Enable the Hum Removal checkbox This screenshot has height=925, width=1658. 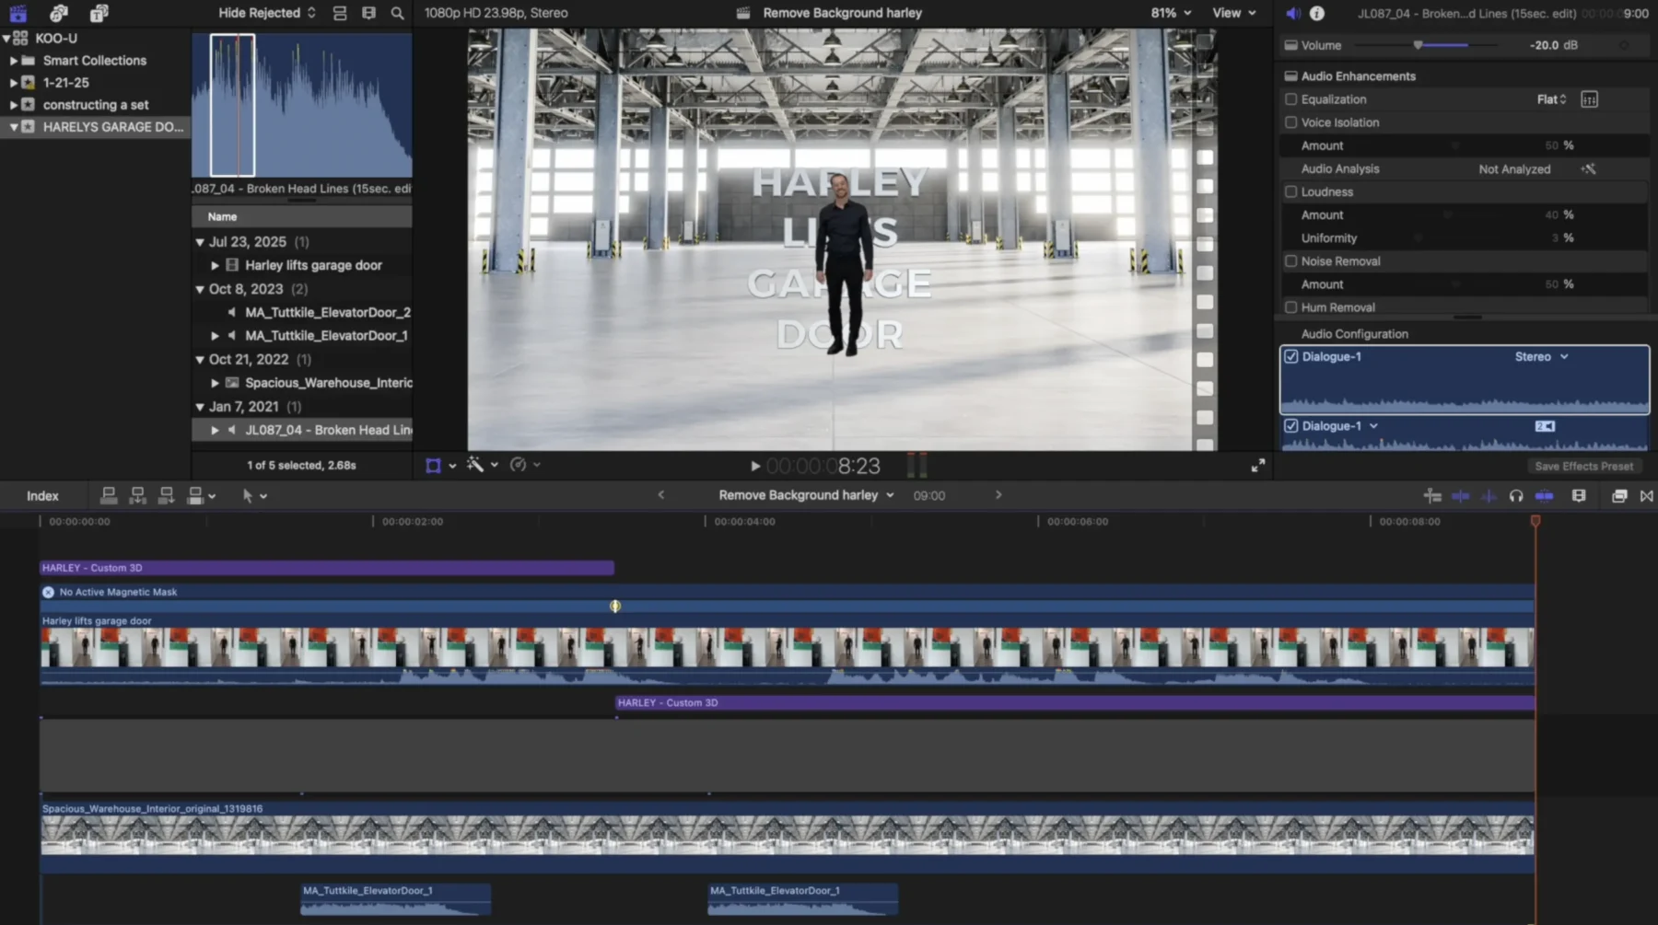[1290, 307]
